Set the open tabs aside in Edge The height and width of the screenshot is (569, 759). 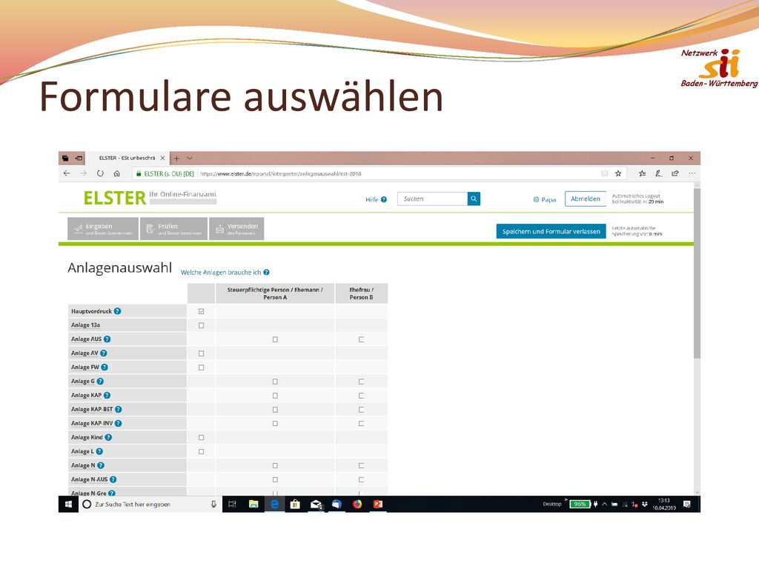(79, 159)
